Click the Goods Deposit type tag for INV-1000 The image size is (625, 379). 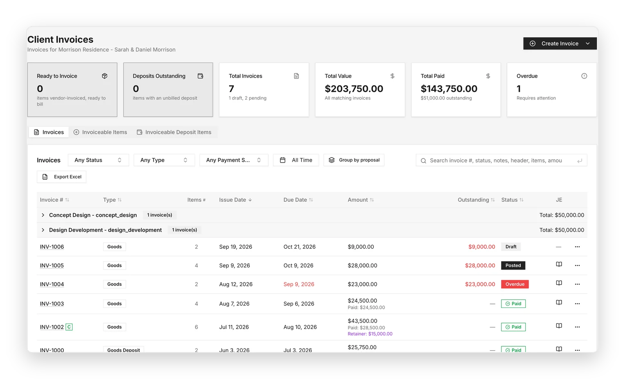[x=124, y=350]
